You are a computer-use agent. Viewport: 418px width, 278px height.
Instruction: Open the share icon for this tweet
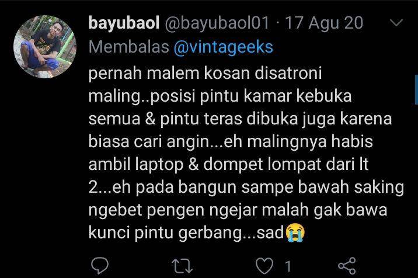347,266
